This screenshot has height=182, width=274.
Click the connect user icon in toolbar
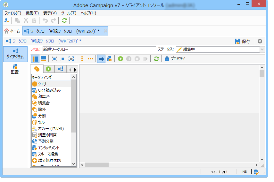coord(7,20)
